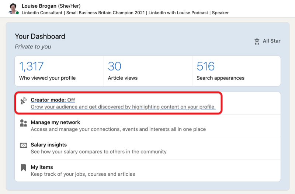Click the Grow your audience description link
The image size is (295, 194).
pos(123,107)
